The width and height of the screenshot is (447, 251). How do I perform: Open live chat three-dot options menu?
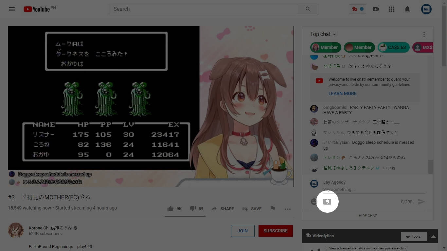click(424, 34)
